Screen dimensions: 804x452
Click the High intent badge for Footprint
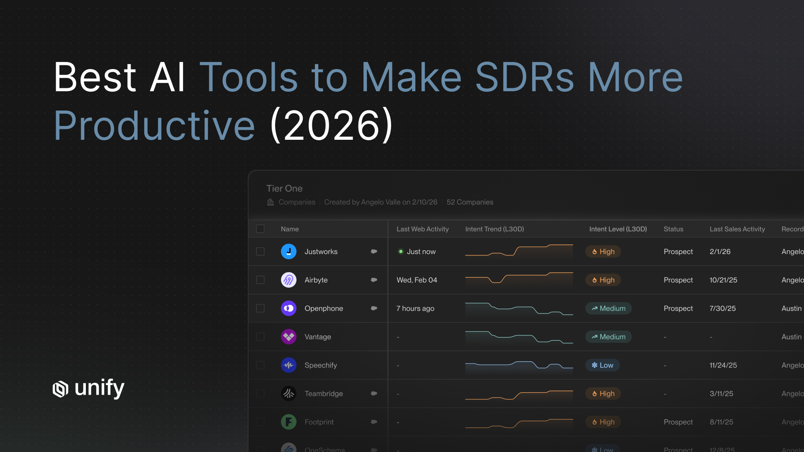pyautogui.click(x=603, y=422)
